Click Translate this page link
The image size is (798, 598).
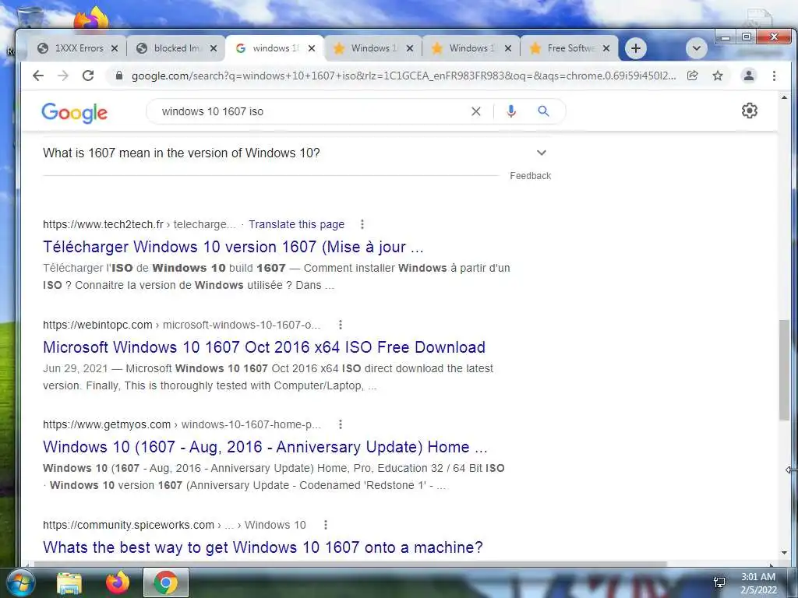pyautogui.click(x=297, y=224)
